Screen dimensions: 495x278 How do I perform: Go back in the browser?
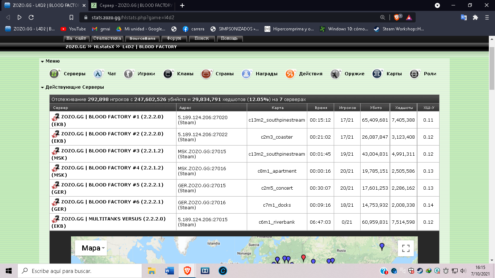[8, 17]
